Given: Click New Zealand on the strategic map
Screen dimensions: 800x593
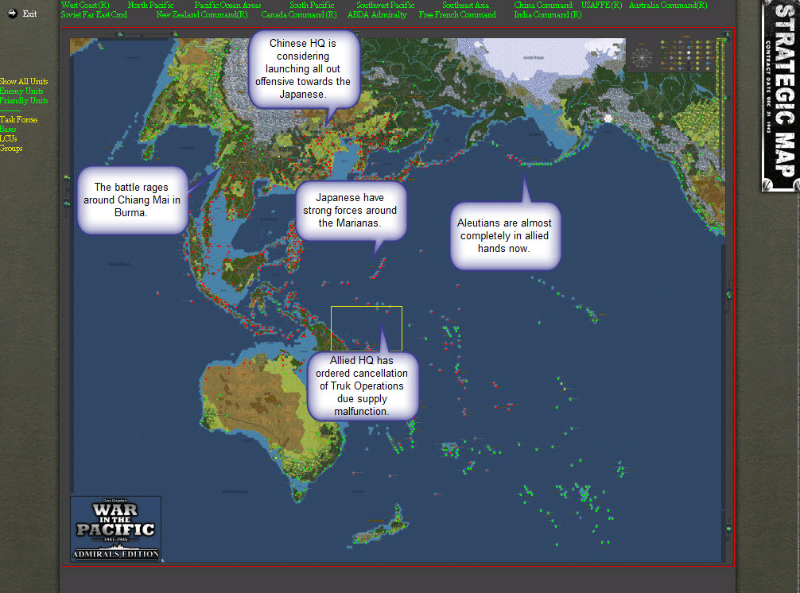Looking at the screenshot, I should [382, 525].
